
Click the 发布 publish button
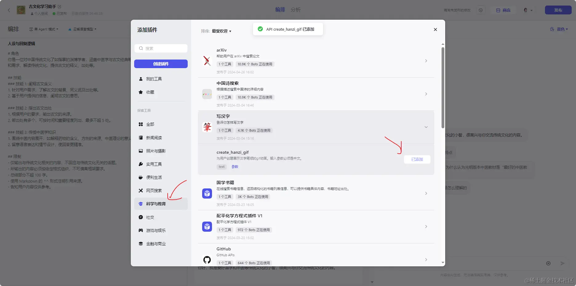(x=558, y=10)
